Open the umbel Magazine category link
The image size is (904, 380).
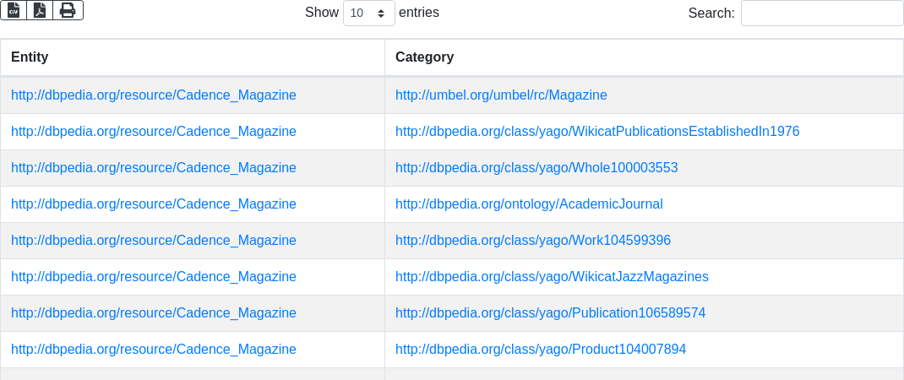(x=501, y=95)
